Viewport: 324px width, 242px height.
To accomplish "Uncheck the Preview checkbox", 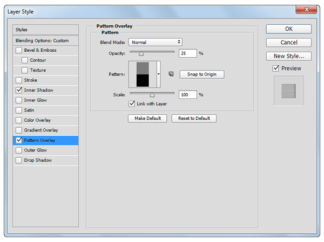I will point(276,68).
